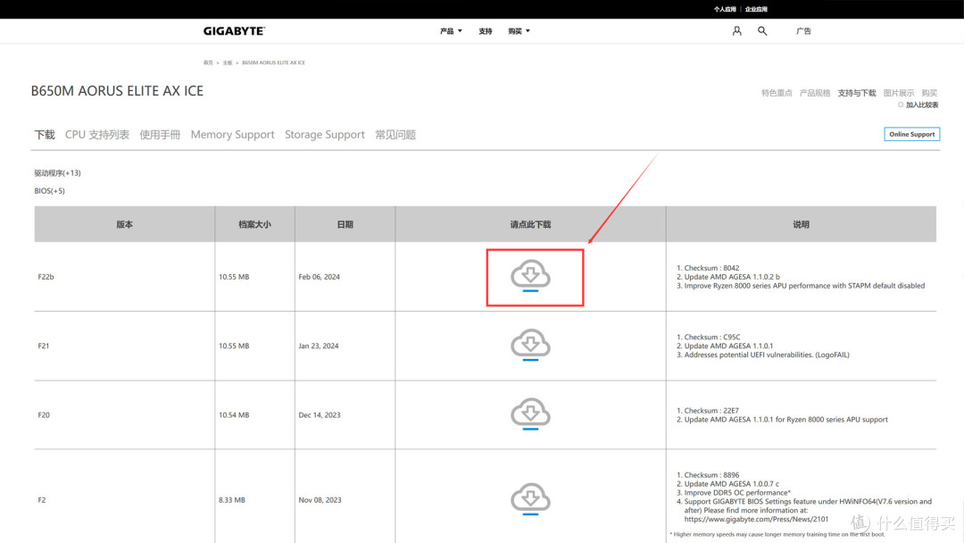Image resolution: width=964 pixels, height=543 pixels.
Task: Switch to the Storage Support tab
Action: (325, 135)
